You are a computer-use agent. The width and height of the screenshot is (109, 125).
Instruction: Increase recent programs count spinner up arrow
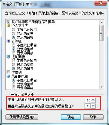[93, 99]
